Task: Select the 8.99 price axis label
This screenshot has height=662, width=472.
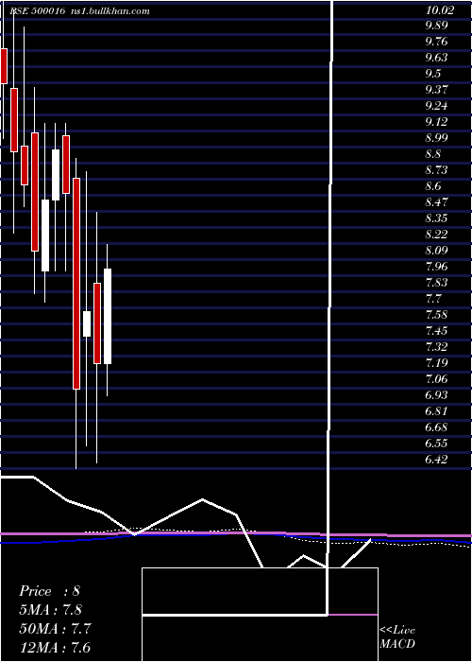Action: pos(436,138)
